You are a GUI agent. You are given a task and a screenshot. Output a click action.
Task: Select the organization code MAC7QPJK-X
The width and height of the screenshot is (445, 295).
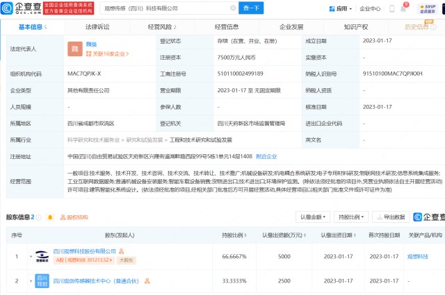[84, 74]
